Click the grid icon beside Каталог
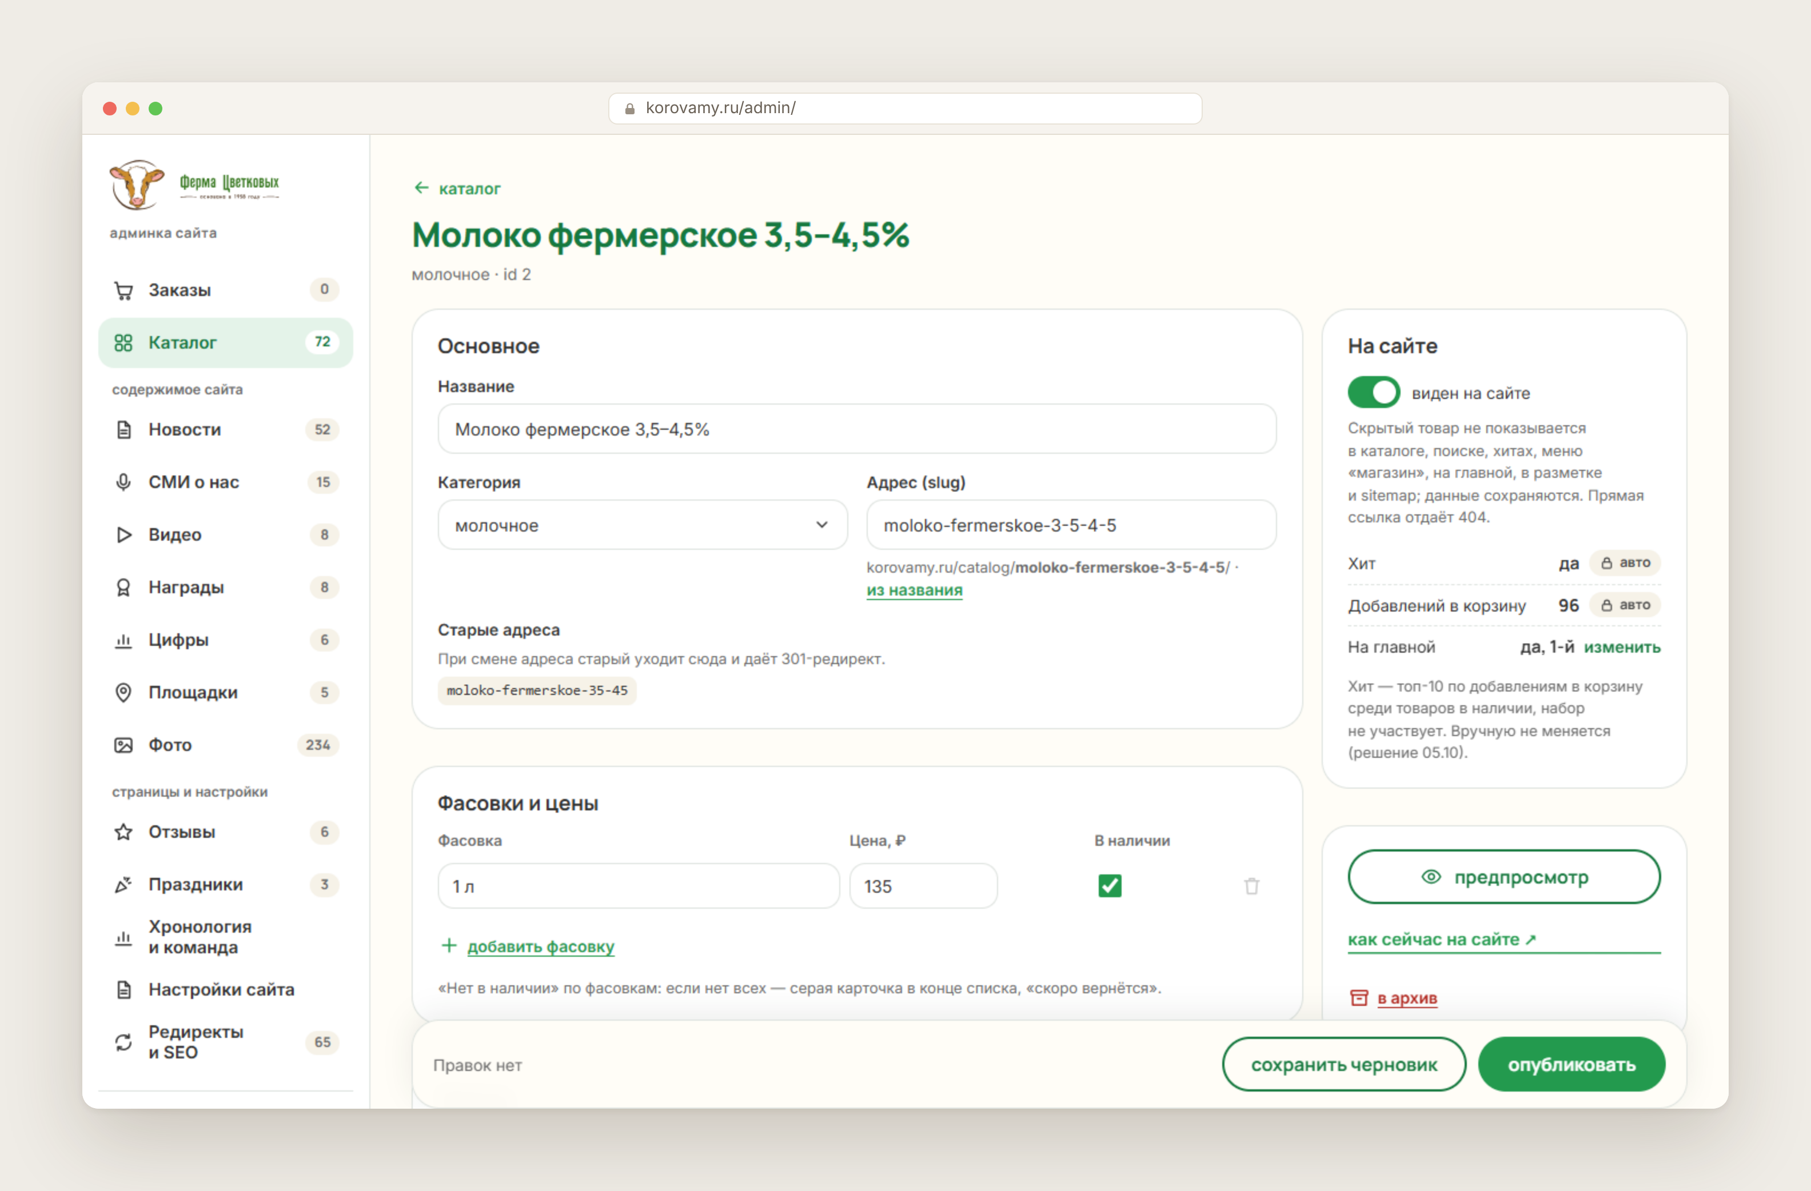 pos(123,342)
